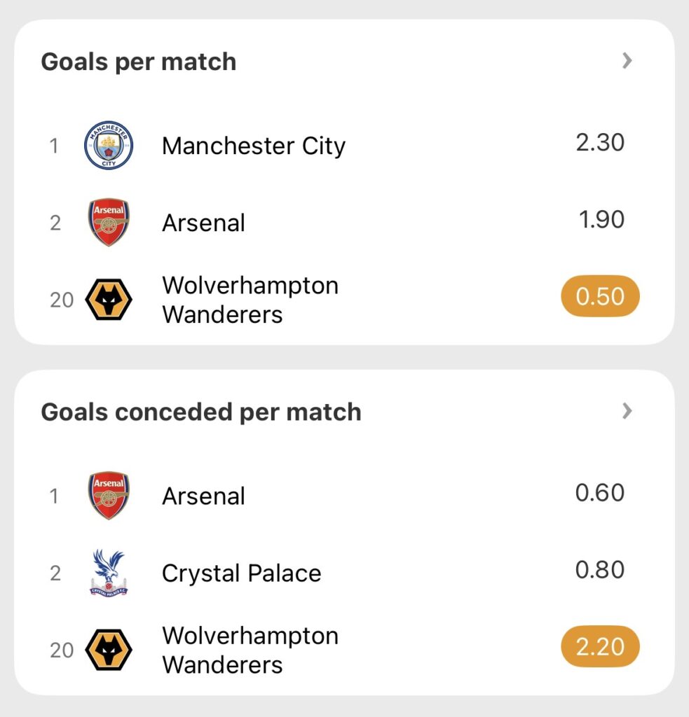Select Arsenal name in Goals per match
Image resolution: width=689 pixels, height=717 pixels.
coord(204,223)
